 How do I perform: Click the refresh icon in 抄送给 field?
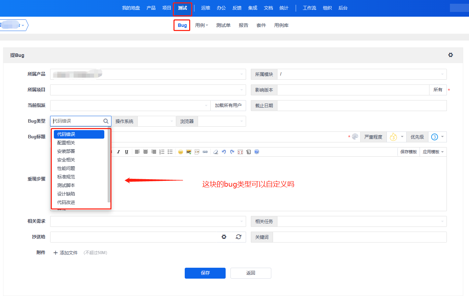239,237
